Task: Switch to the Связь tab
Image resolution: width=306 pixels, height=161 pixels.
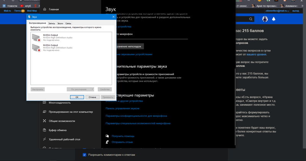Action: click(x=68, y=23)
